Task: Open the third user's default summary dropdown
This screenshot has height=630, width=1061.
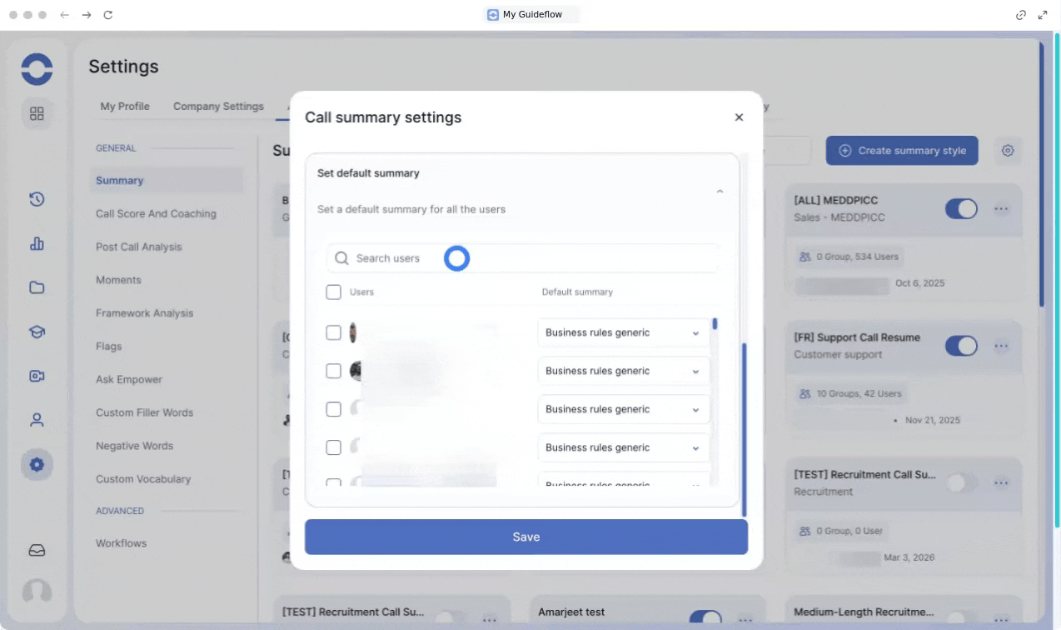Action: click(623, 409)
